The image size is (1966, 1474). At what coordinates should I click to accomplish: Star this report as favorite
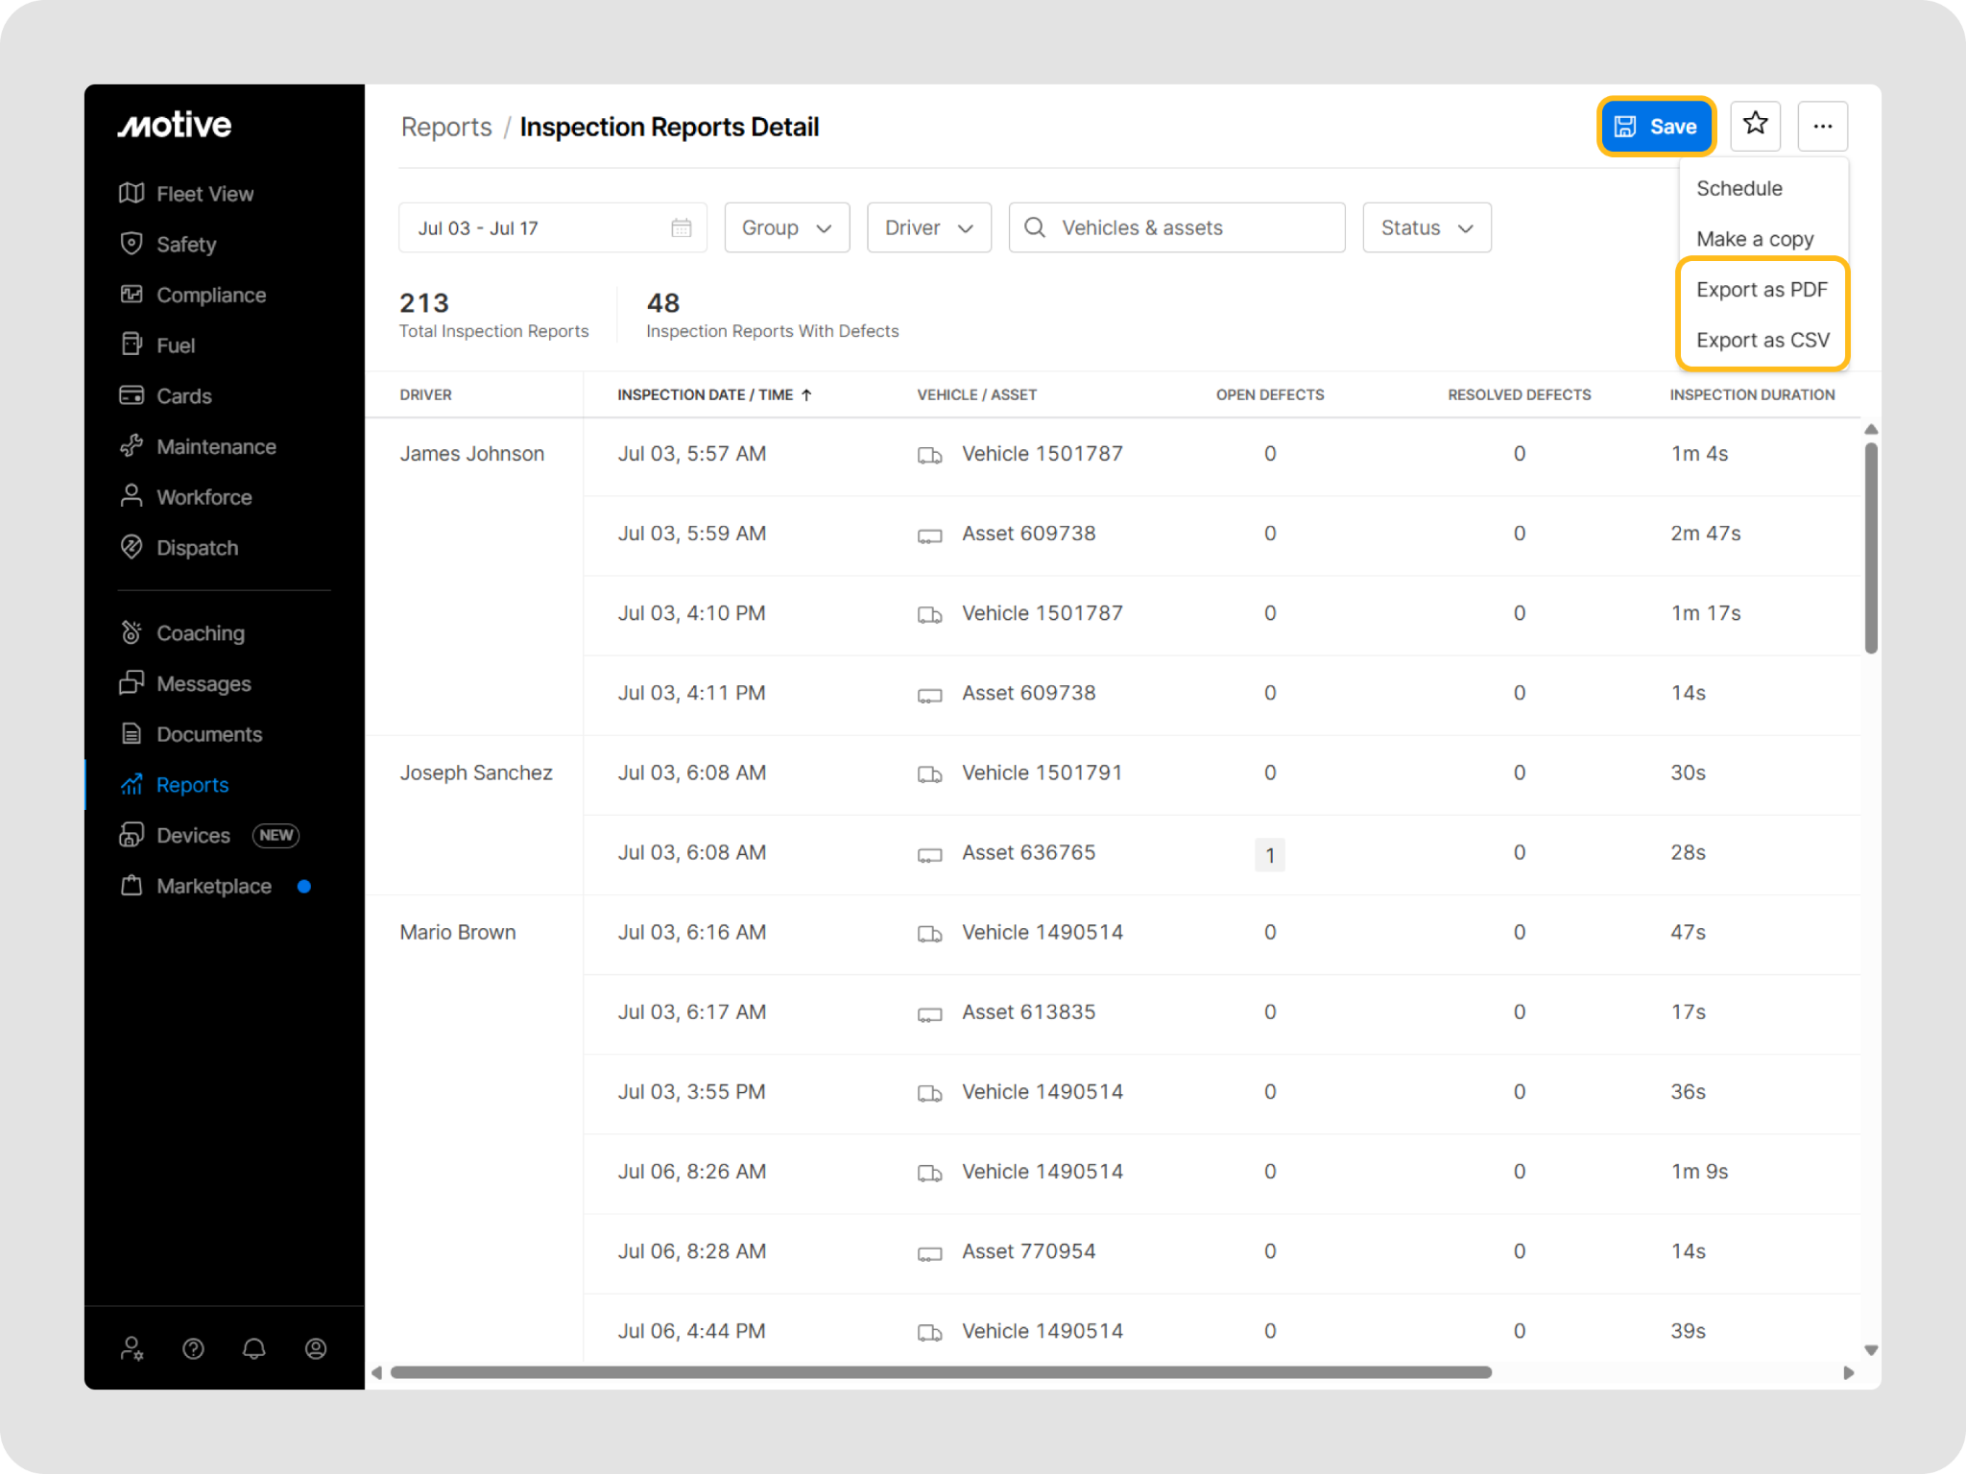click(1755, 125)
